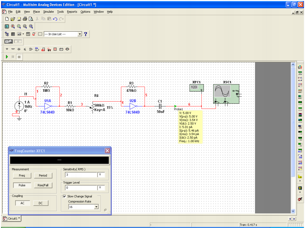Image resolution: width=305 pixels, height=228 pixels.
Task: Undo the last action
Action: tap(55, 19)
